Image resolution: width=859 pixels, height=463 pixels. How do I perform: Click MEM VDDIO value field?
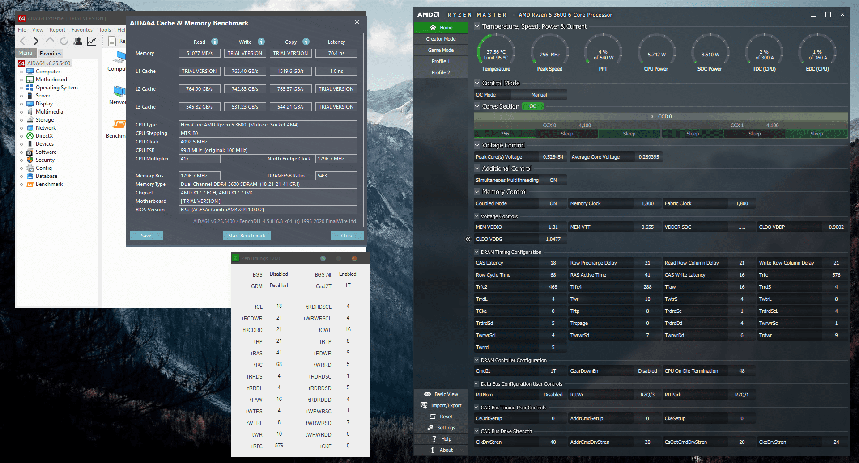[553, 227]
